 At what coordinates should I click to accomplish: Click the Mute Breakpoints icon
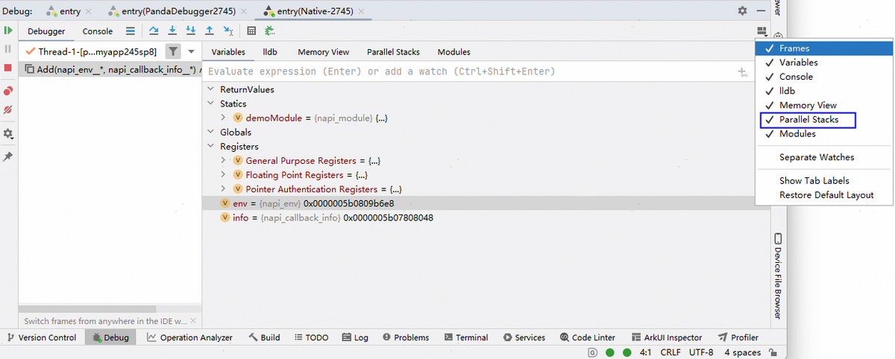[x=8, y=110]
